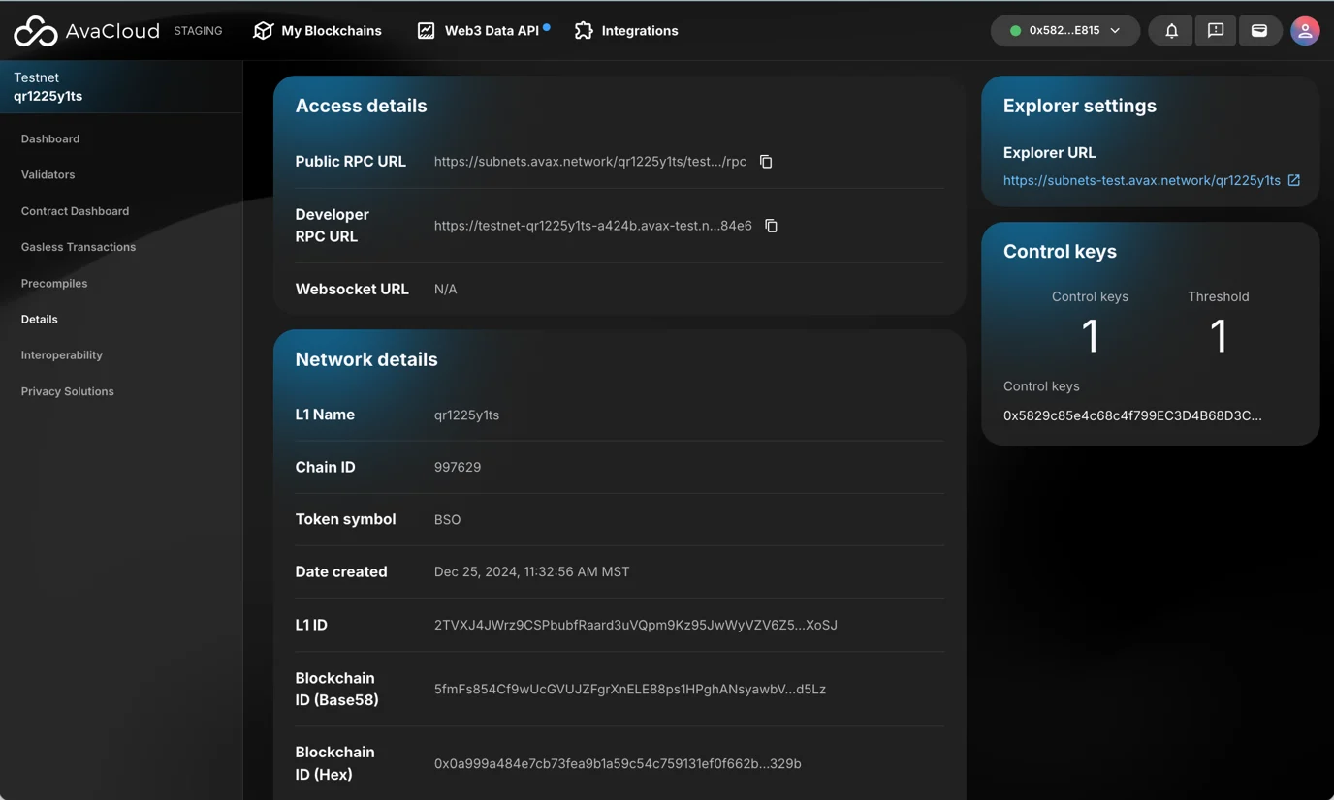Copy the Public RPC URL

(766, 162)
